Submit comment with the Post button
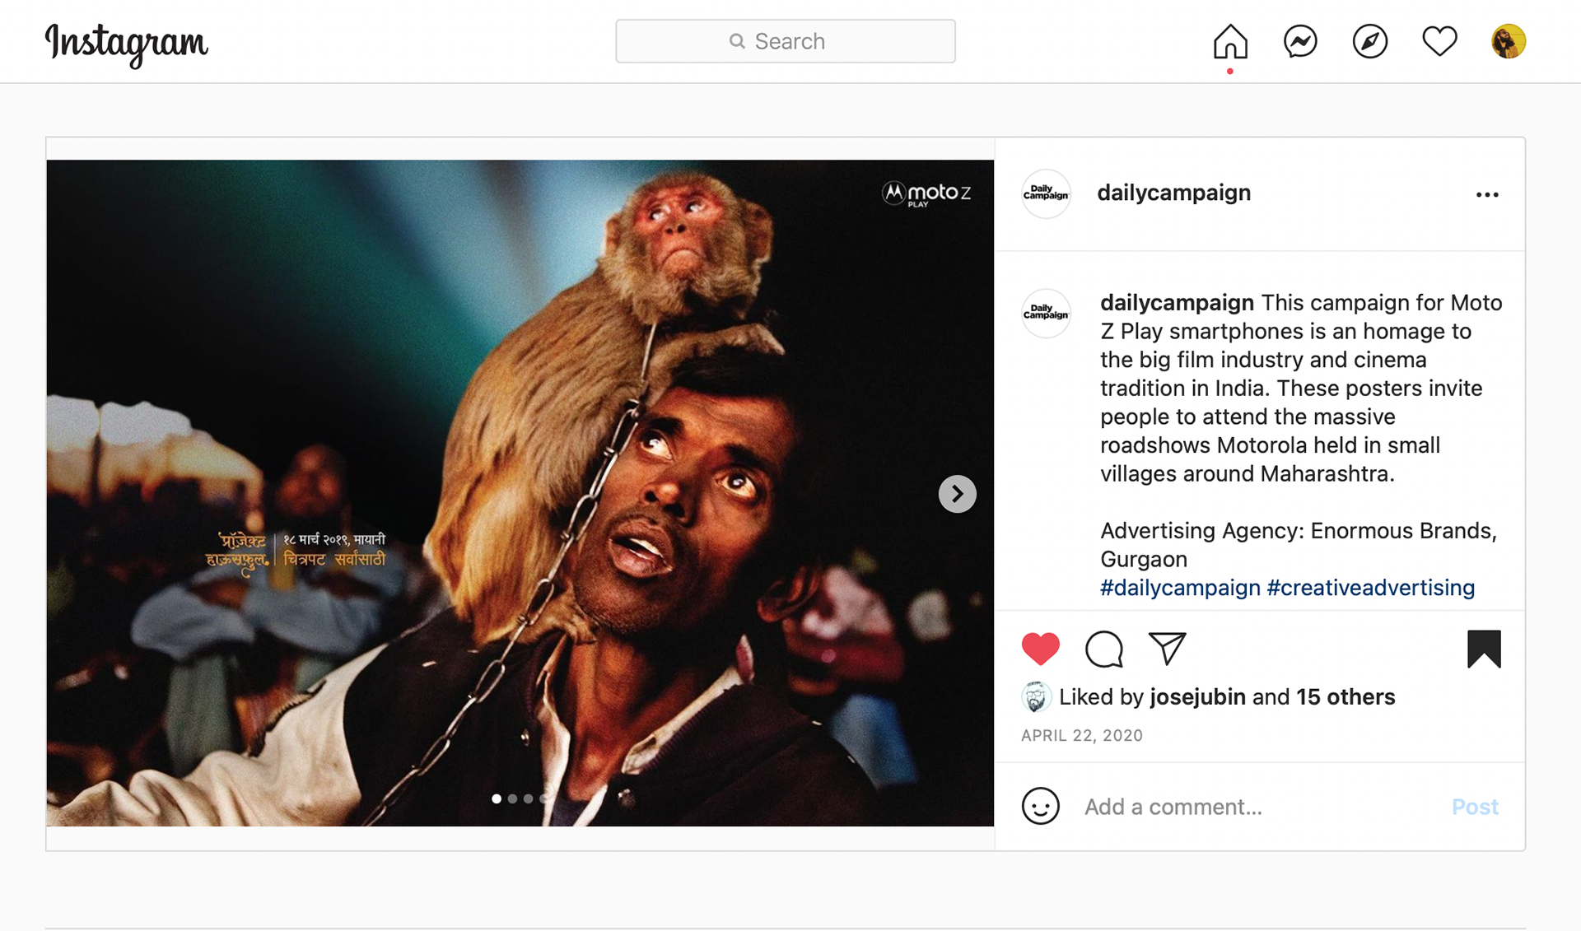 pos(1475,807)
